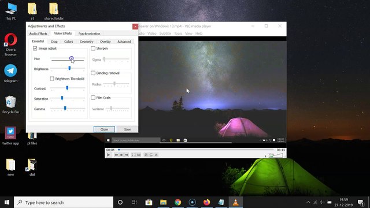Select the jrt folder on desktop

click(x=32, y=12)
